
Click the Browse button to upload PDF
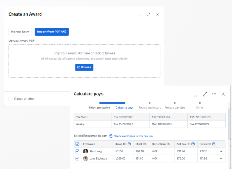84,67
